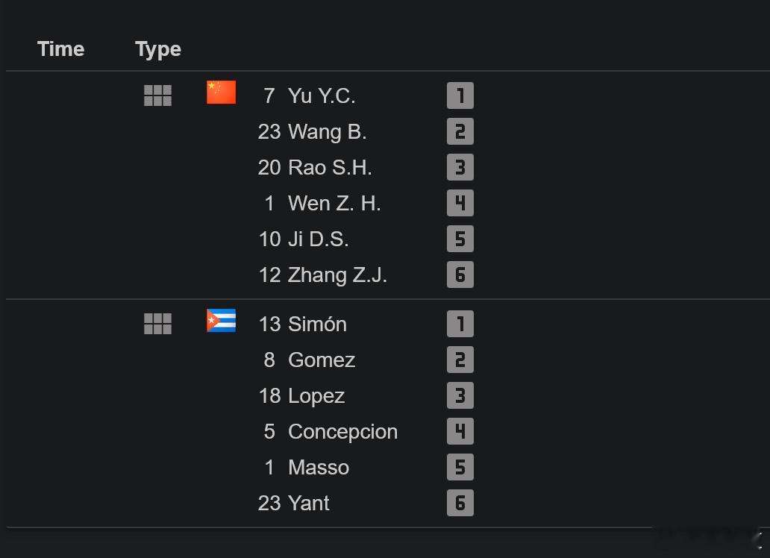Click position badge 6 next to Yant
This screenshot has width=770, height=558.
[460, 503]
